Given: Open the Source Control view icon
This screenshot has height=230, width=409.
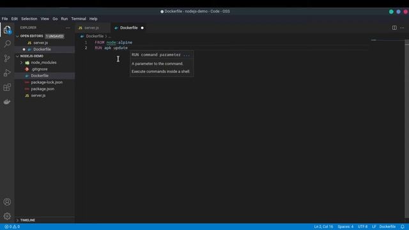Looking at the screenshot, I should click(7, 58).
